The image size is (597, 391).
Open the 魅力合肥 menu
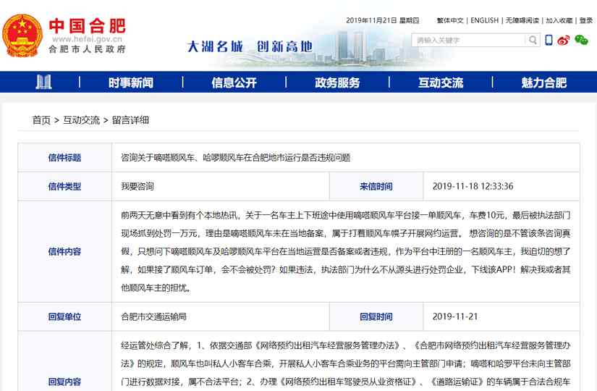(543, 83)
